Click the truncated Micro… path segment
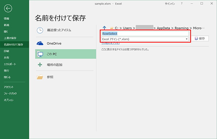217x139 pixels. [x=199, y=28]
